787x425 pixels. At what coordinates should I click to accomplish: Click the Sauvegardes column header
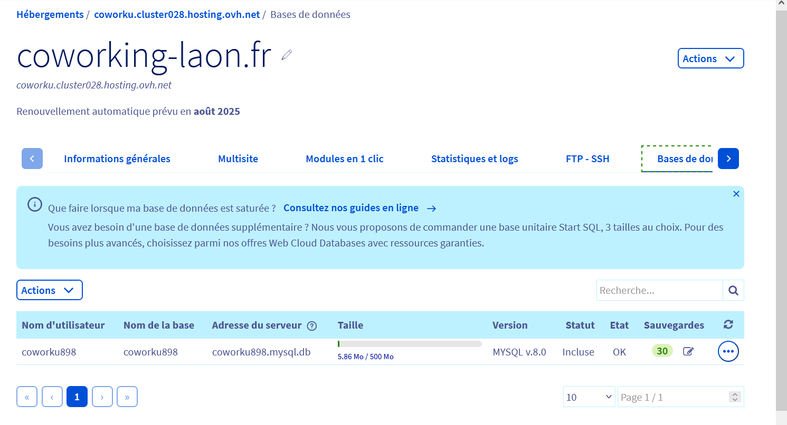tap(674, 325)
